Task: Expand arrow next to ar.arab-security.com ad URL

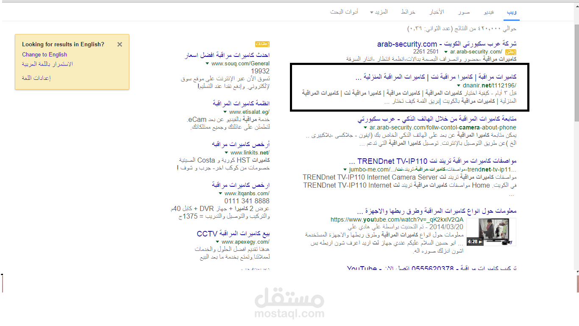Action: click(446, 52)
